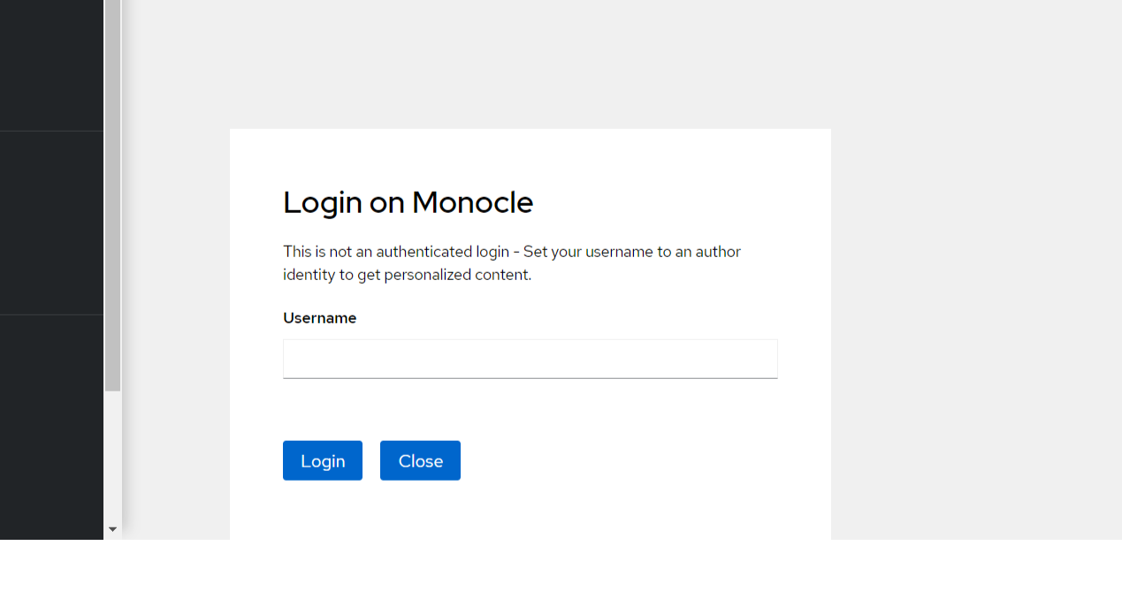The width and height of the screenshot is (1122, 591).
Task: Click the underline of the Username input
Action: pyautogui.click(x=530, y=379)
